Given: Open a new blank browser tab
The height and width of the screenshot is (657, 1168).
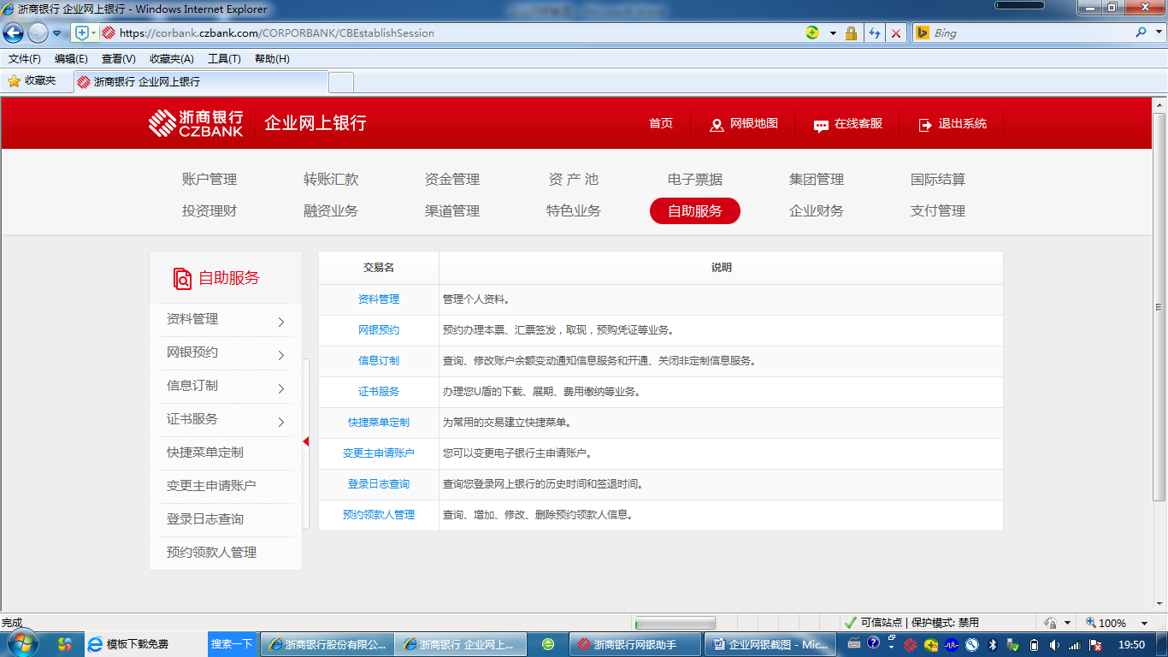Looking at the screenshot, I should [x=341, y=82].
